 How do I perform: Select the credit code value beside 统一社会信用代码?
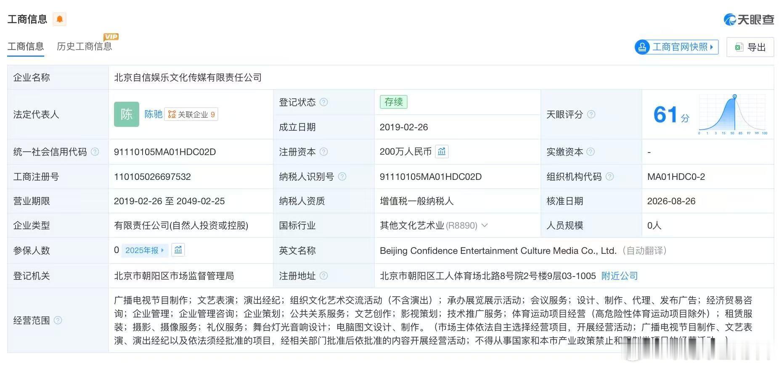165,152
